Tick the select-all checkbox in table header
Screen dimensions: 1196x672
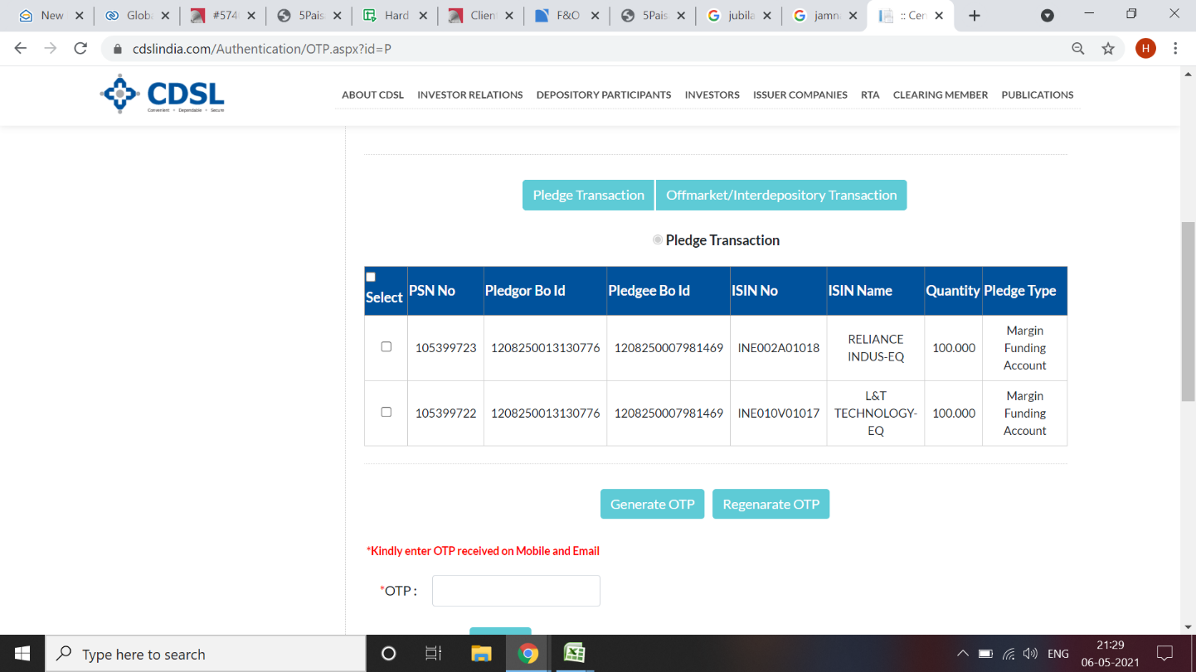coord(371,277)
